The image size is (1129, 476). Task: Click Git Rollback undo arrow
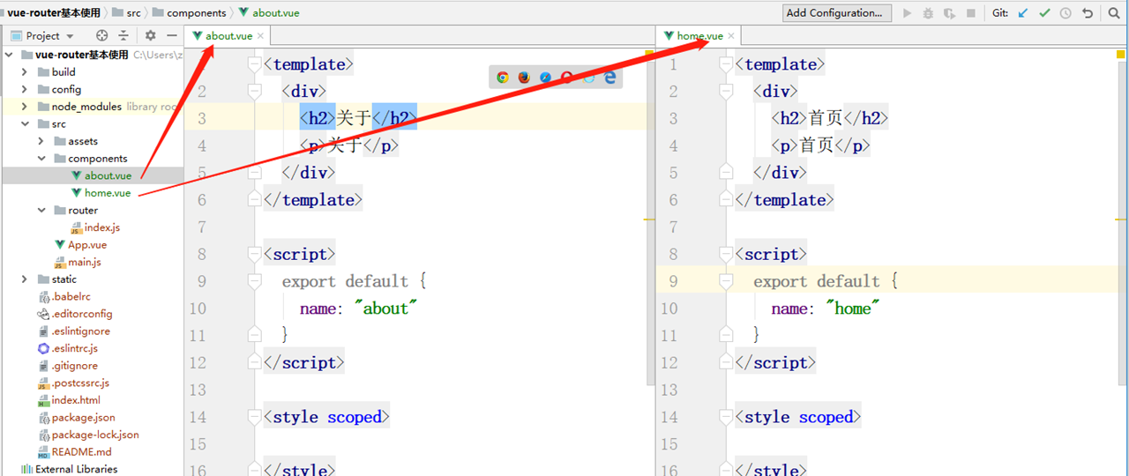pyautogui.click(x=1087, y=13)
